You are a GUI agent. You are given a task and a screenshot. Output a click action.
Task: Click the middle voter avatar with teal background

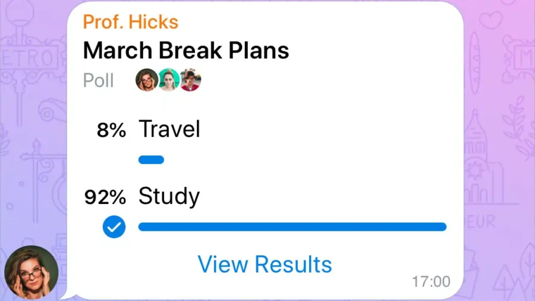click(169, 80)
